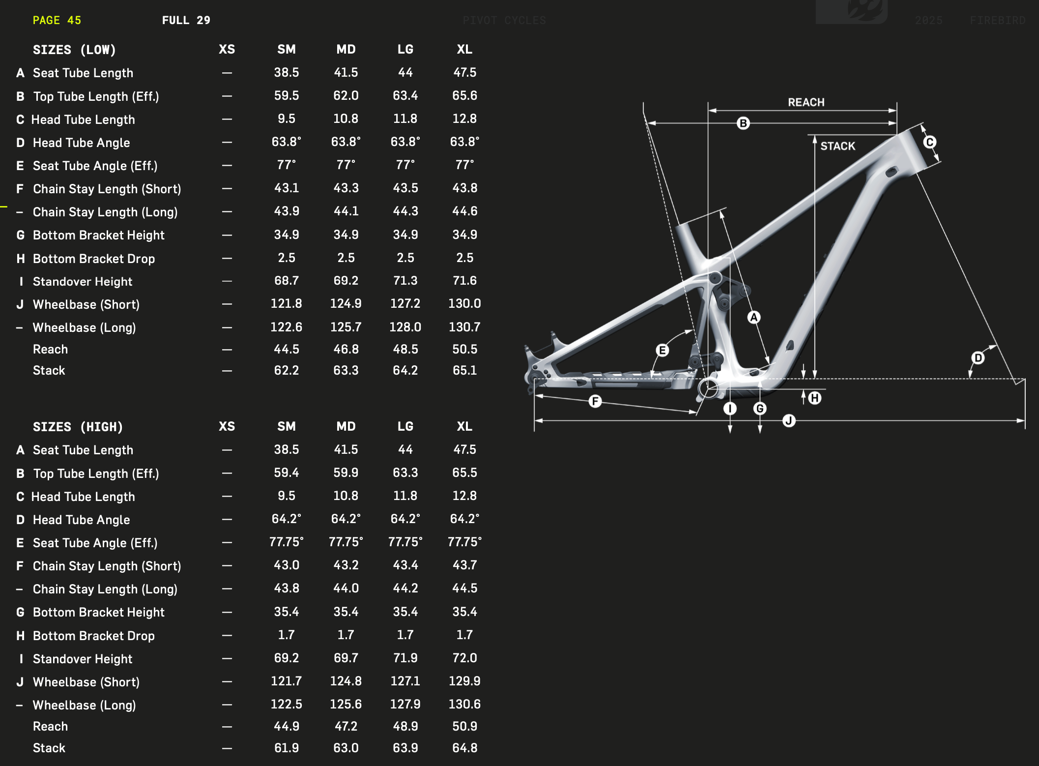Click the circled H BB drop marker
The image size is (1039, 766).
coord(814,398)
